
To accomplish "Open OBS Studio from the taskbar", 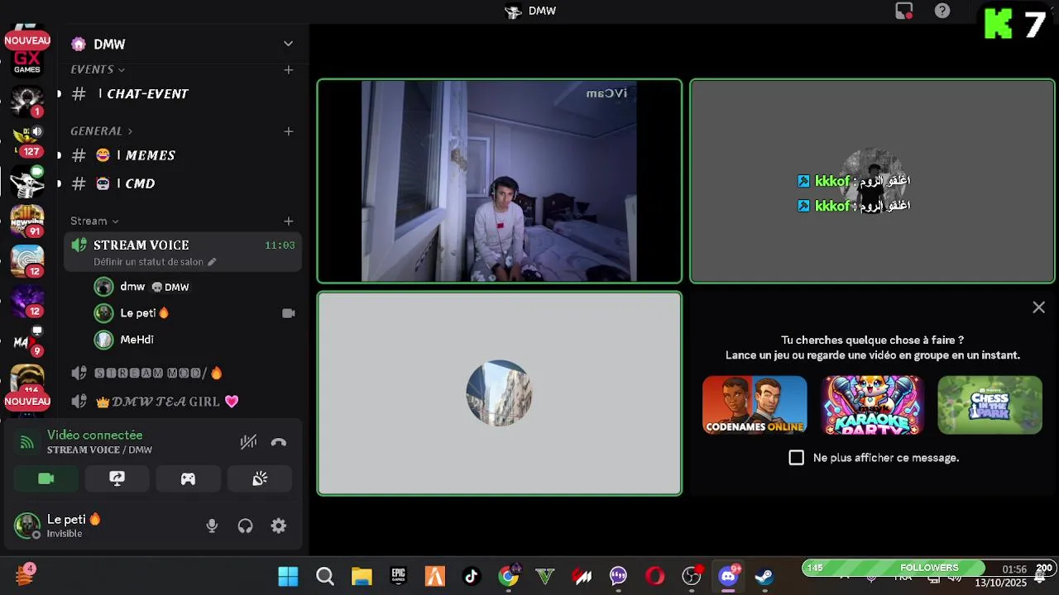I will [692, 576].
